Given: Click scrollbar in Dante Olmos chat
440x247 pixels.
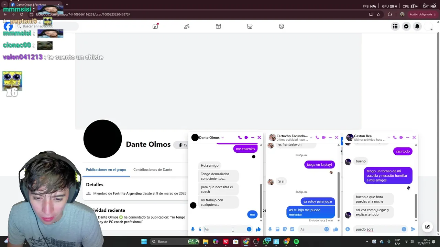Looking at the screenshot, I should pos(261,201).
